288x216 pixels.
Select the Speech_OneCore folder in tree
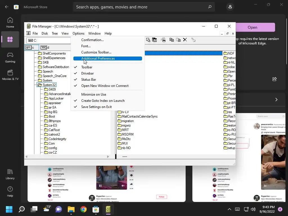point(52,76)
